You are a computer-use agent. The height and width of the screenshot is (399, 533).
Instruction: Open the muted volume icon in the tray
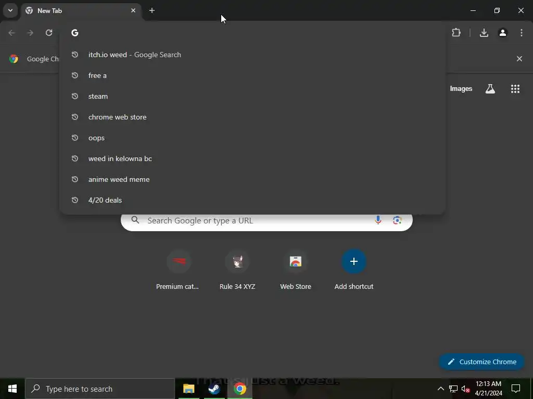pyautogui.click(x=466, y=389)
